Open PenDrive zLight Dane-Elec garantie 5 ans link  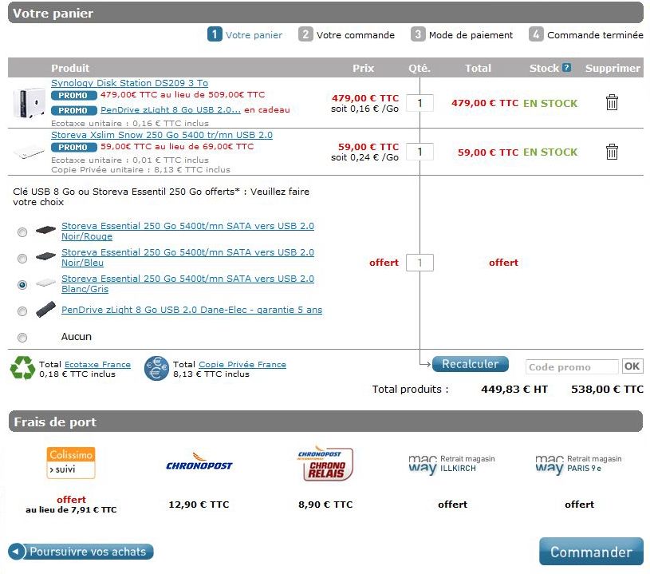click(x=191, y=310)
